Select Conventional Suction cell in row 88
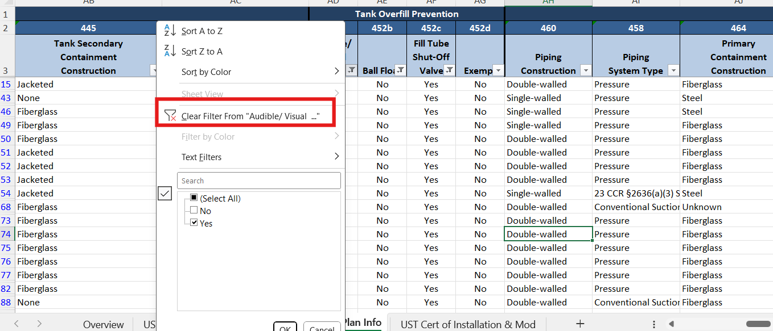Screen dimensions: 773x331 click(636, 302)
